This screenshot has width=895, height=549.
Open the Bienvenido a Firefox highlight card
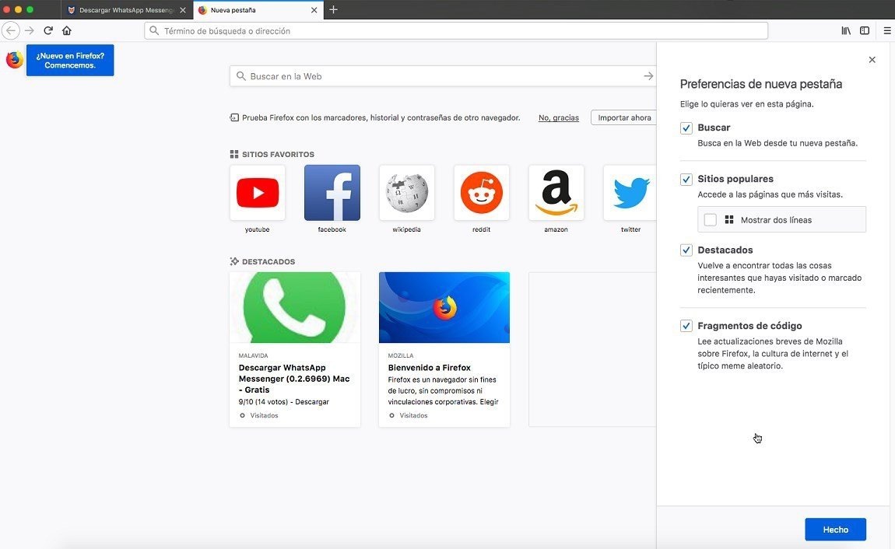pos(444,349)
